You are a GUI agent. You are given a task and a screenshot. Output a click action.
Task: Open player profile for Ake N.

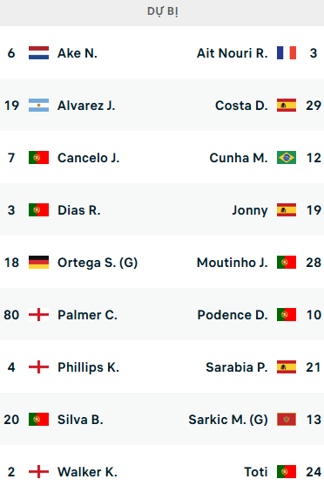[78, 53]
